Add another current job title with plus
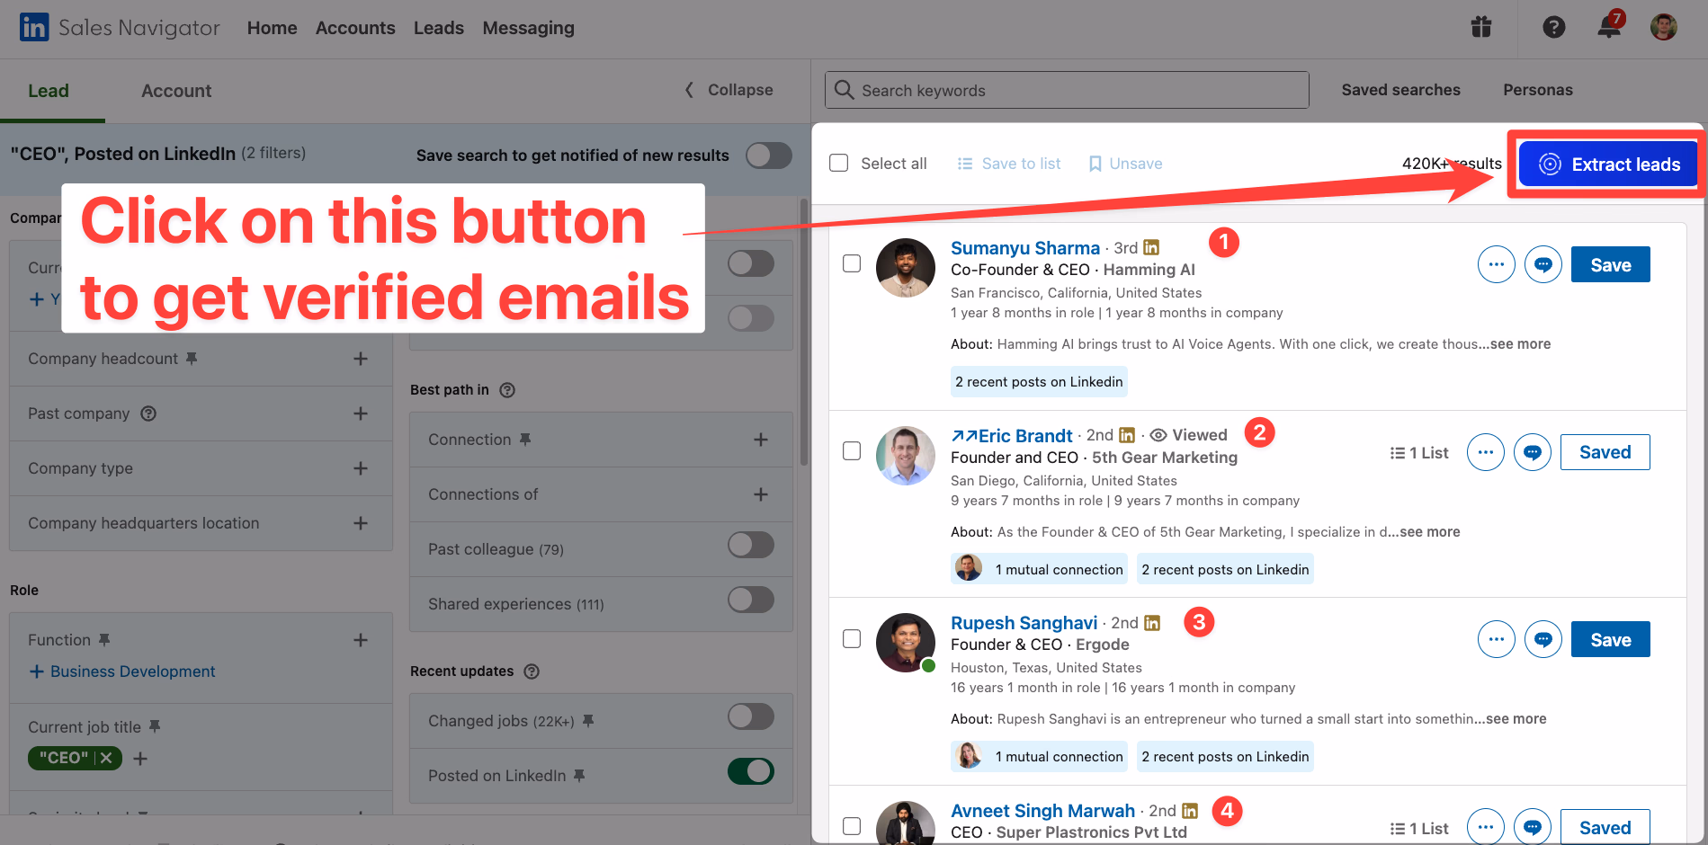This screenshot has height=845, width=1708. (140, 759)
